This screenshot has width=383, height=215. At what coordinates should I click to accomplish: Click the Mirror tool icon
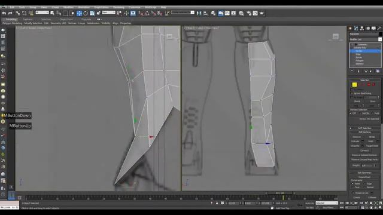pos(199,13)
